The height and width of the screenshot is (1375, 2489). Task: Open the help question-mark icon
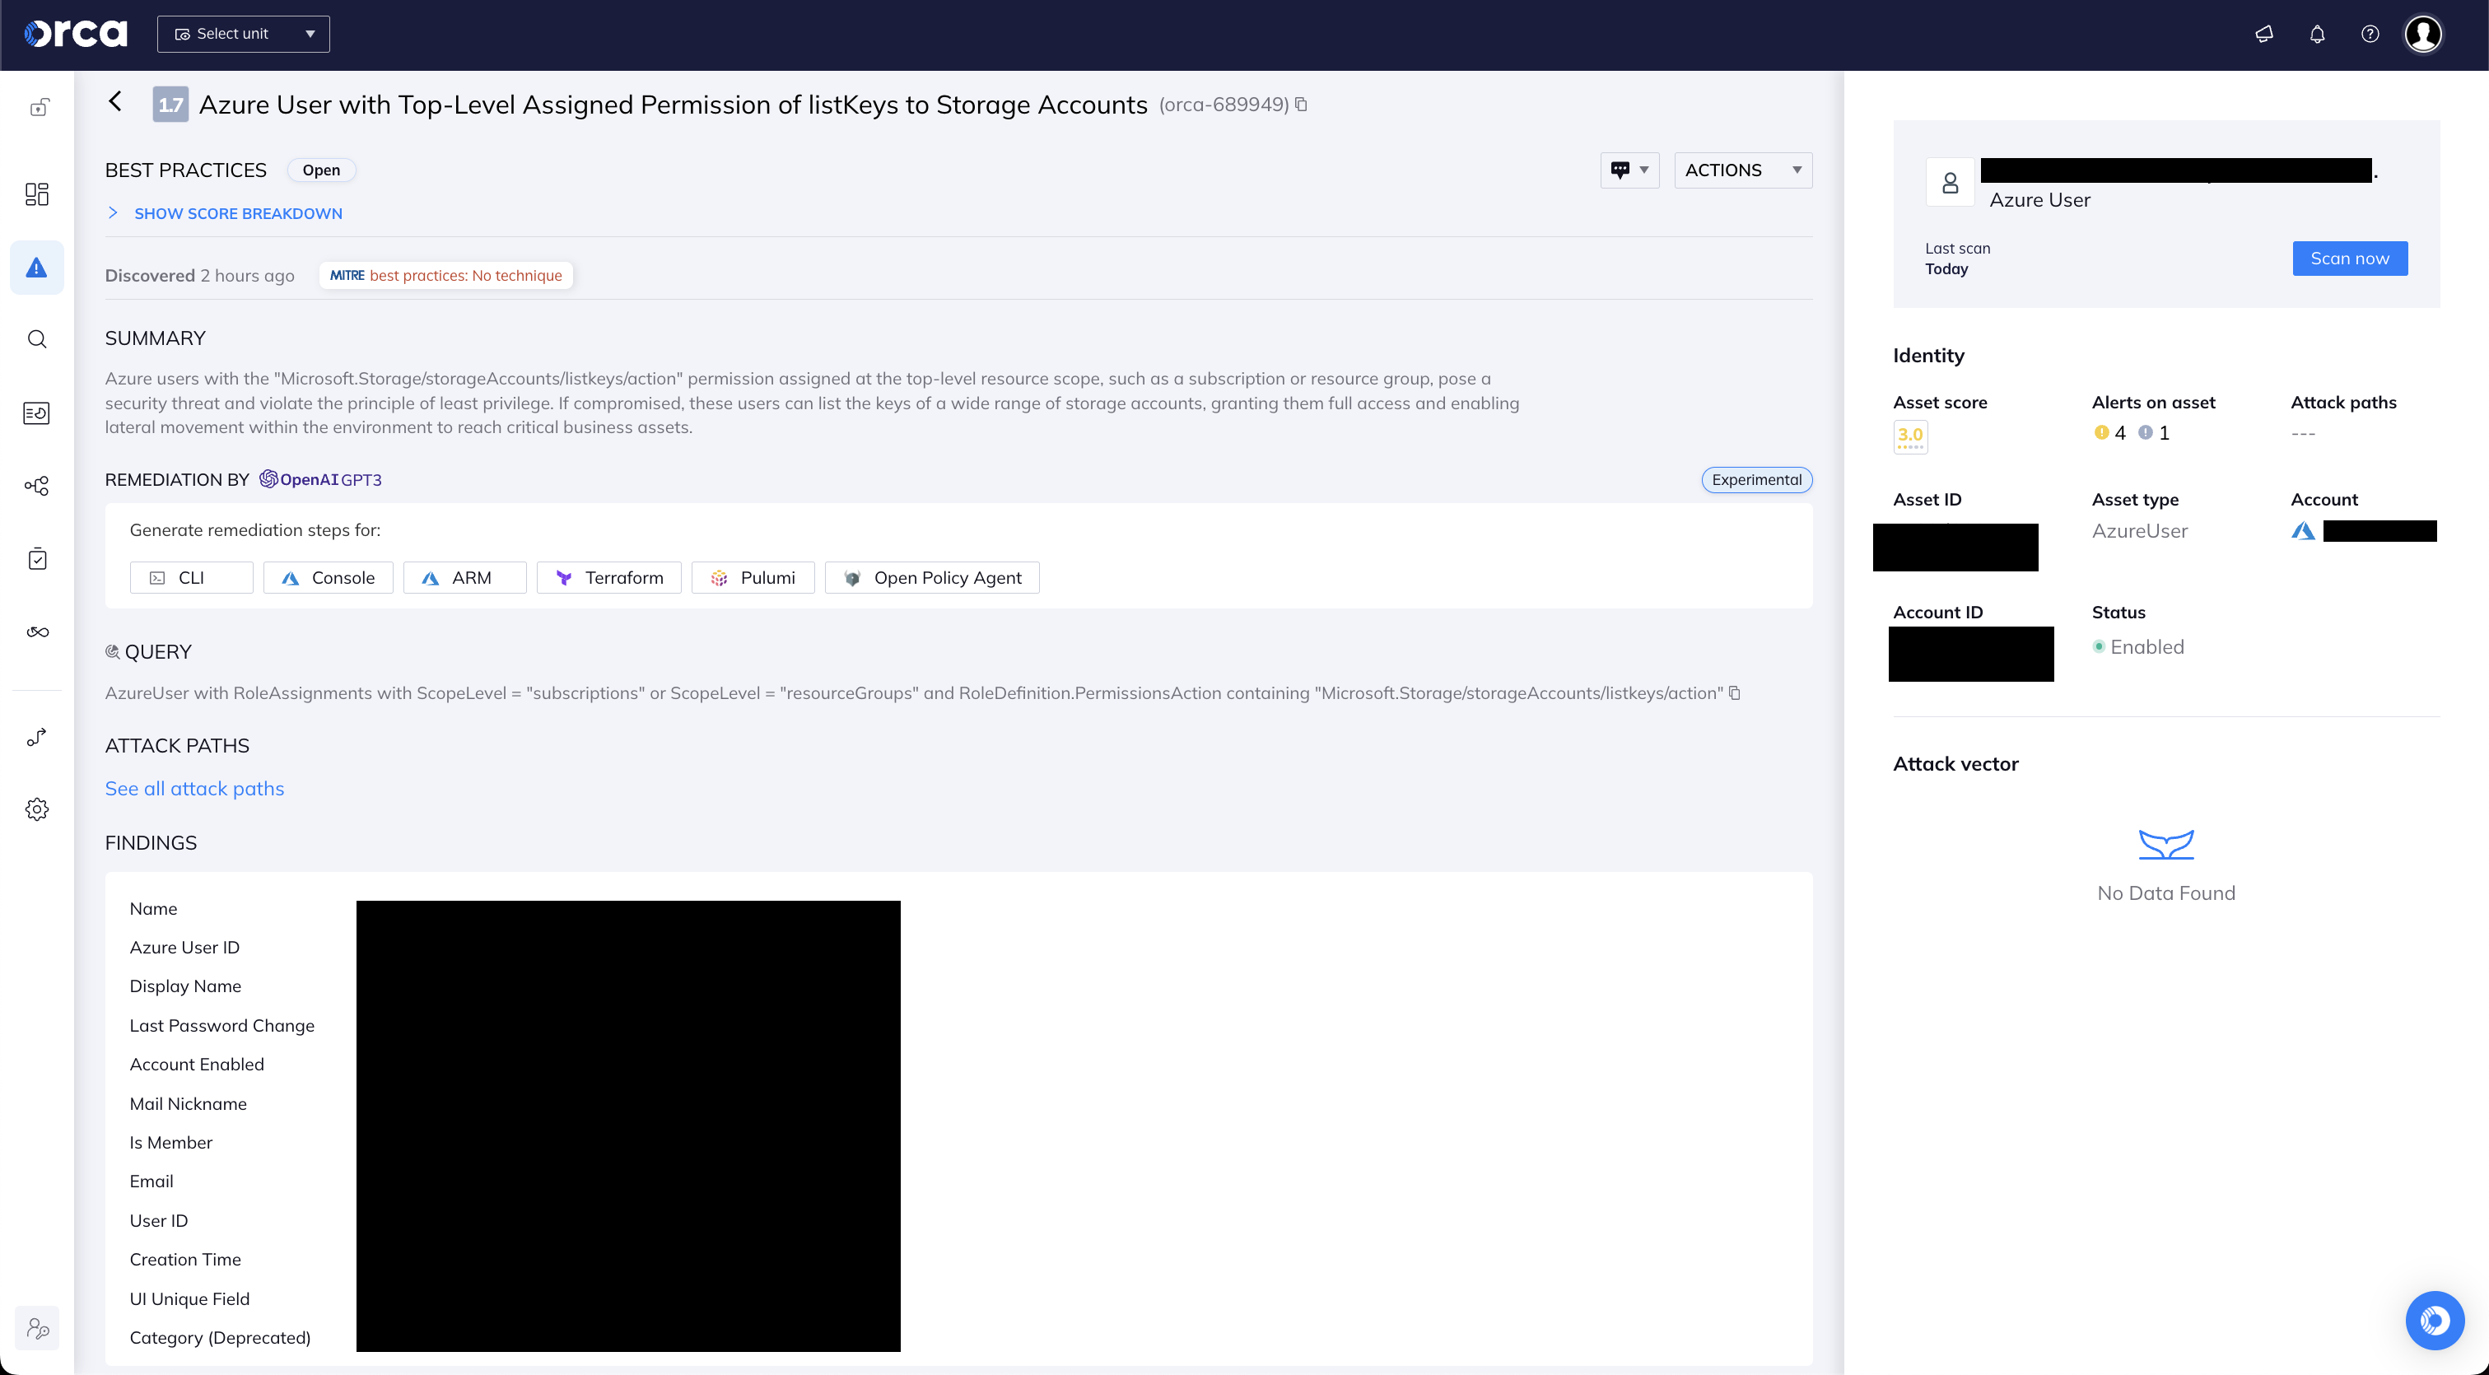click(2370, 34)
